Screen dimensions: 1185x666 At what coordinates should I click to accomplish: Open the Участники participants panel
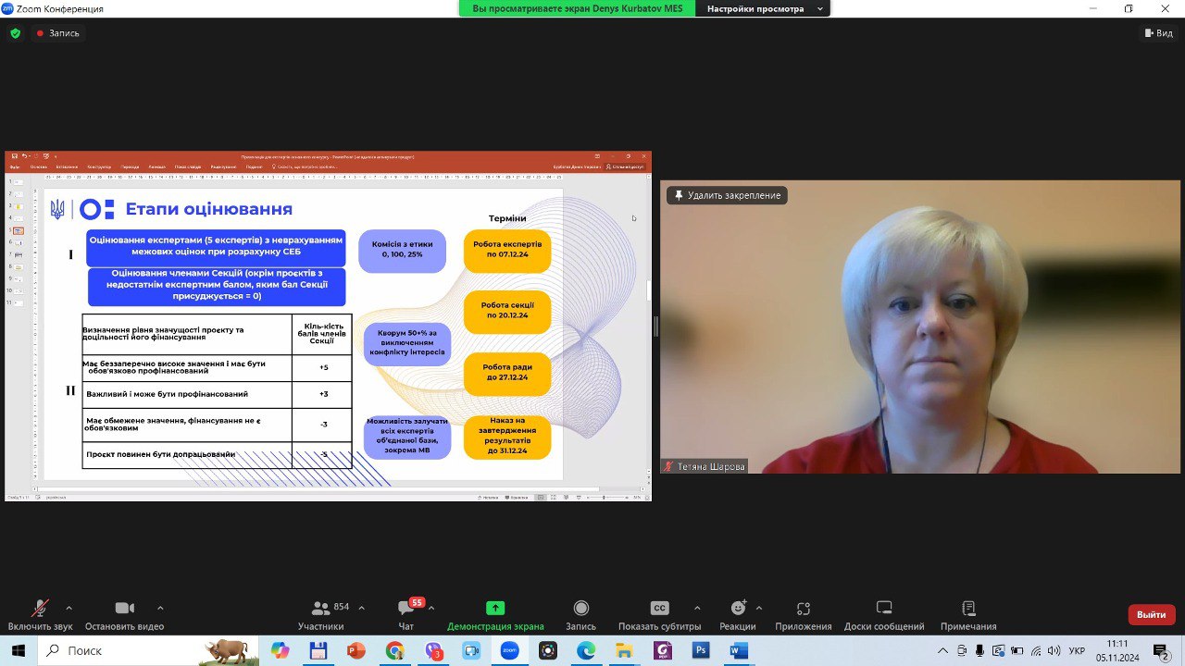click(321, 609)
